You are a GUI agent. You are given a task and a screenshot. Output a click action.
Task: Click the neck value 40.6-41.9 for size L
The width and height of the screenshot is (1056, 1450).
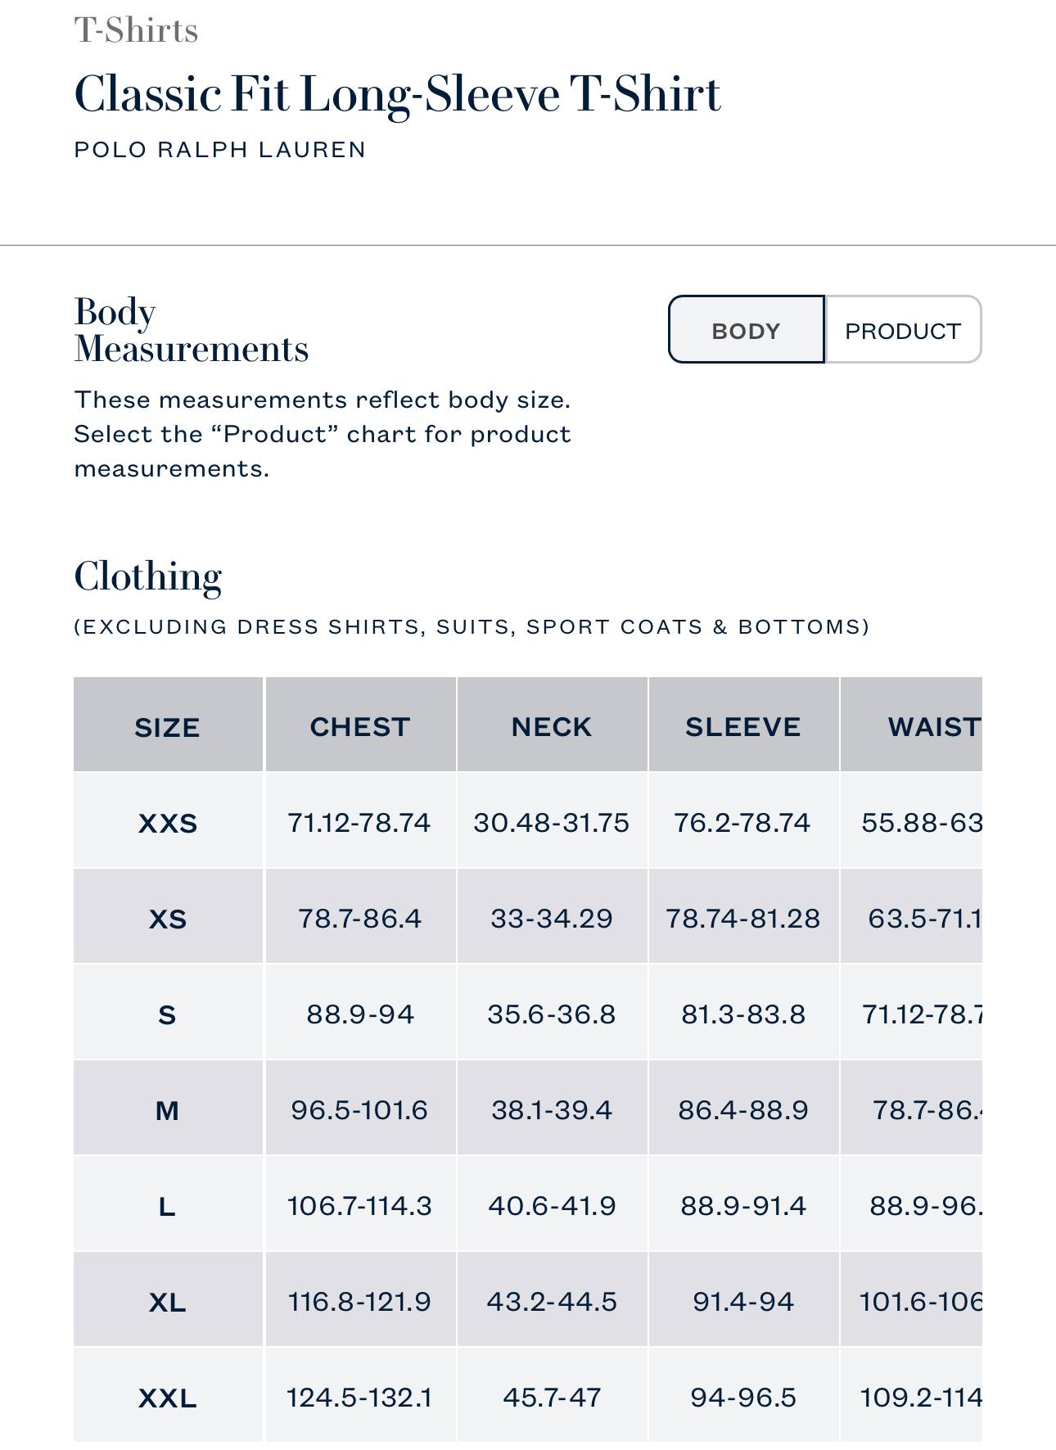552,1206
